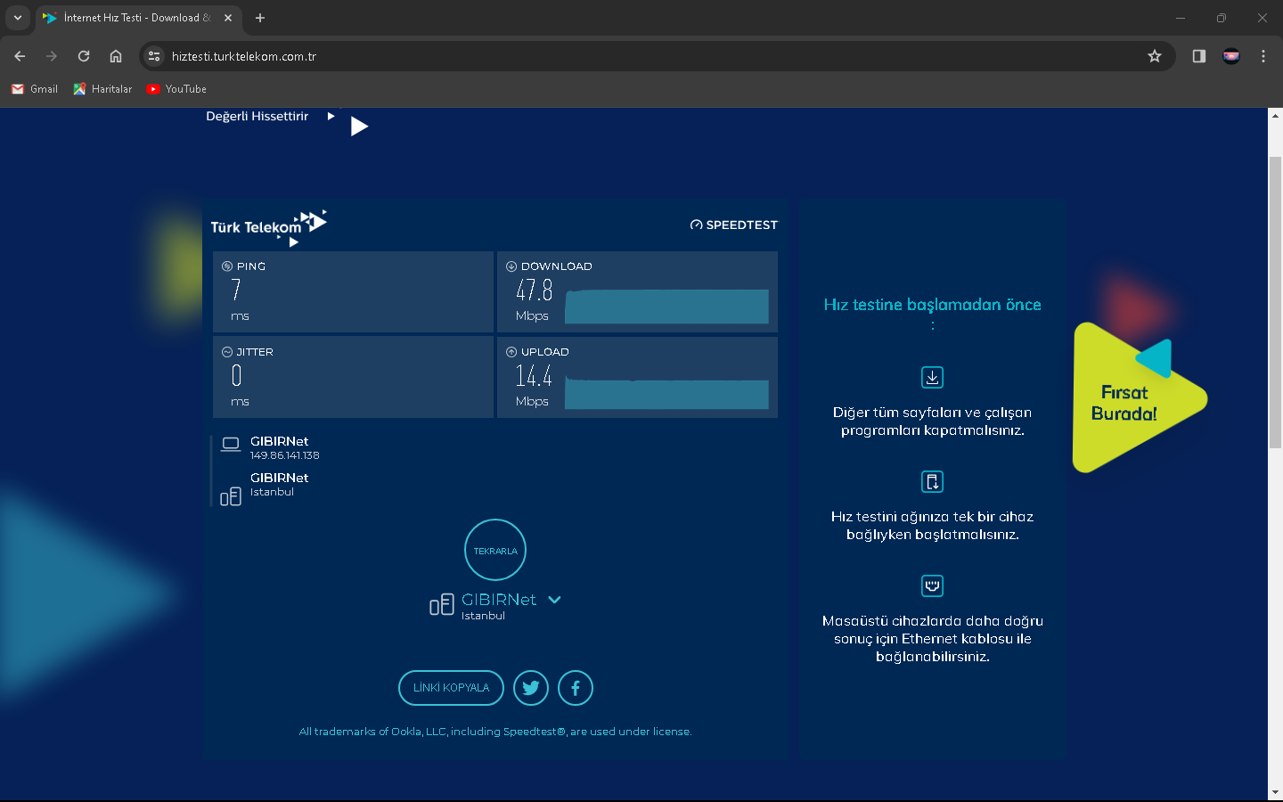Click the laptop icon next to the IP address

tap(231, 445)
